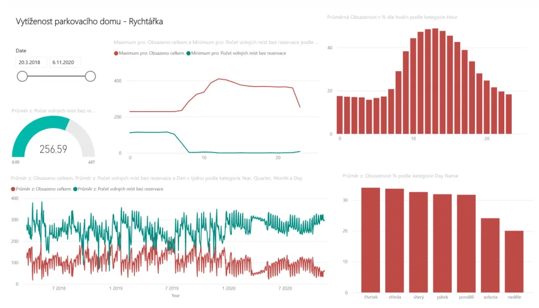Click the 7 2019 label on the time axis
539x308 pixels.
(x=172, y=289)
